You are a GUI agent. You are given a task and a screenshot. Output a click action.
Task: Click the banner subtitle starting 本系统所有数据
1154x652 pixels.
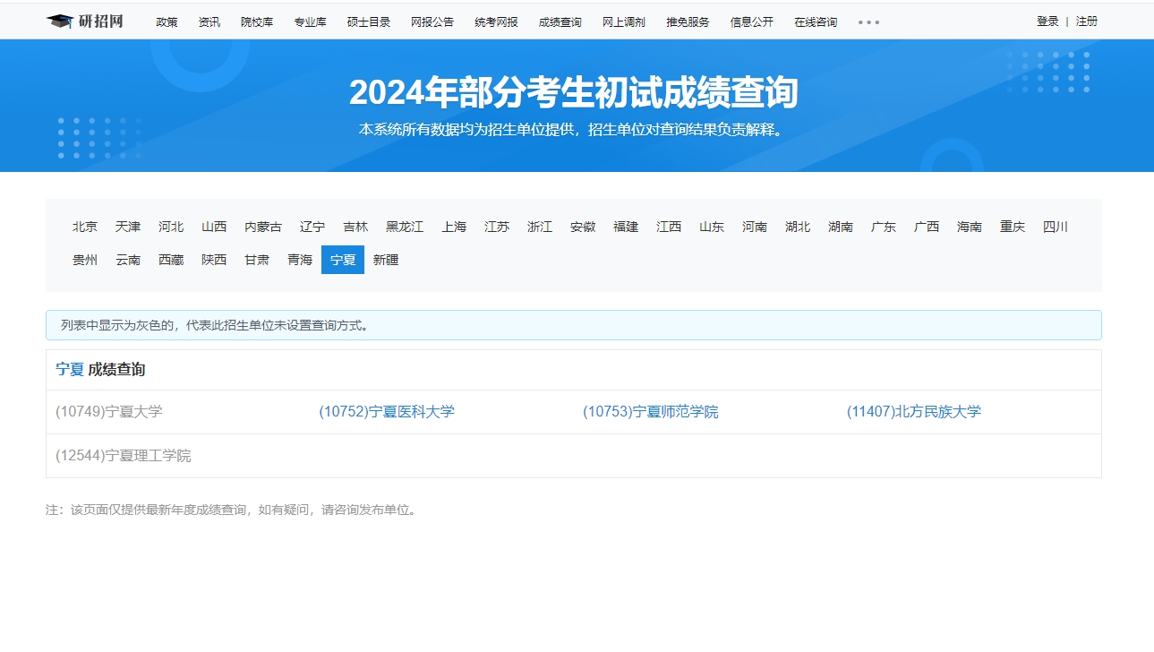tap(574, 129)
